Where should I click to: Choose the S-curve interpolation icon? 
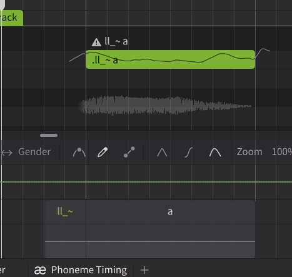pyautogui.click(x=189, y=153)
